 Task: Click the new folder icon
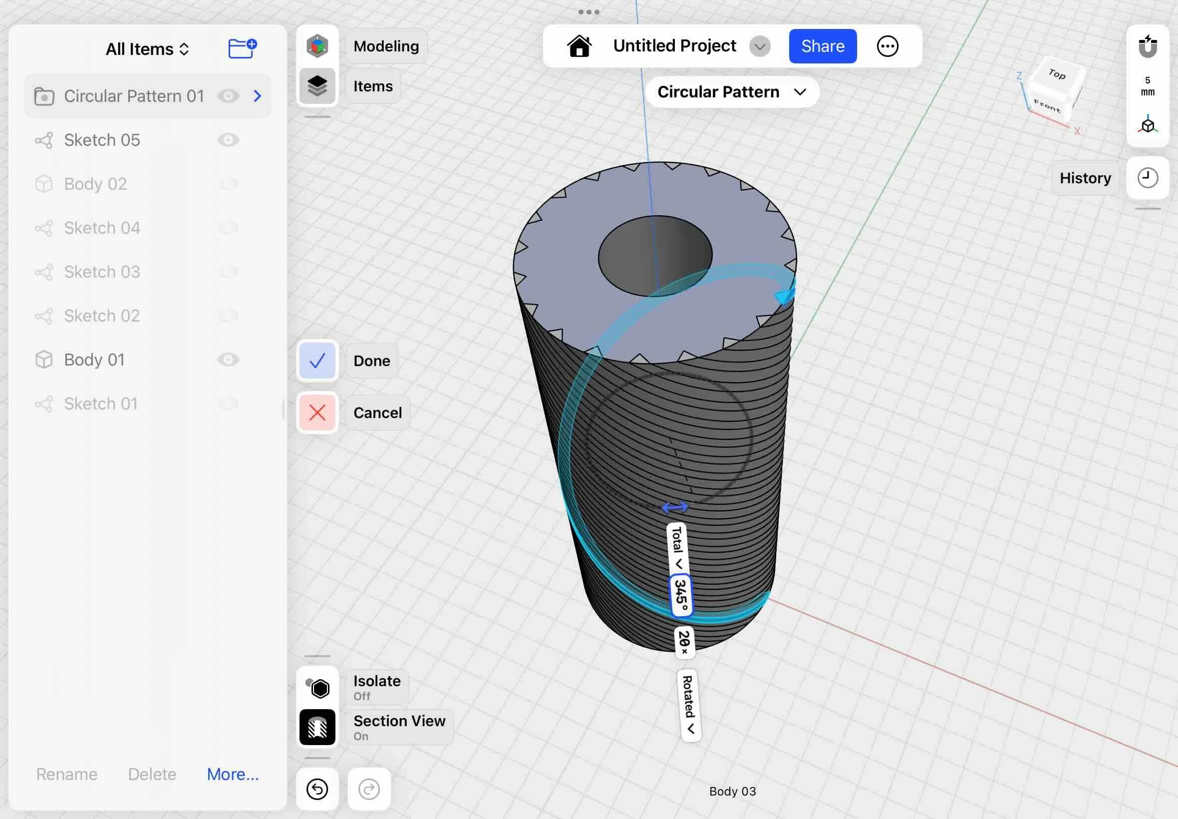coord(242,49)
